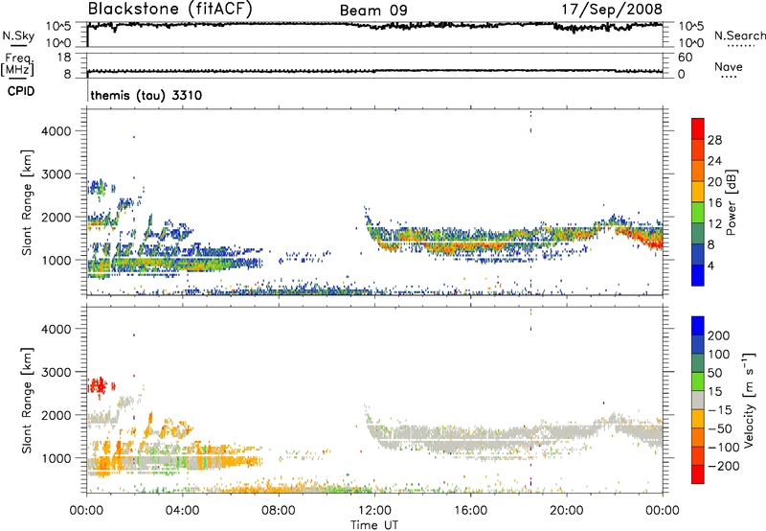Viewport: 766px width, 531px height.
Task: Click the "CPID" row label
Action: pyautogui.click(x=21, y=91)
